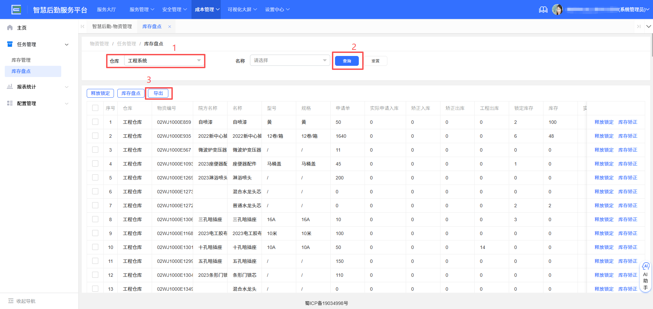Image resolution: width=653 pixels, height=309 pixels.
Task: Select the 报表统计 chart icon
Action: [10, 86]
